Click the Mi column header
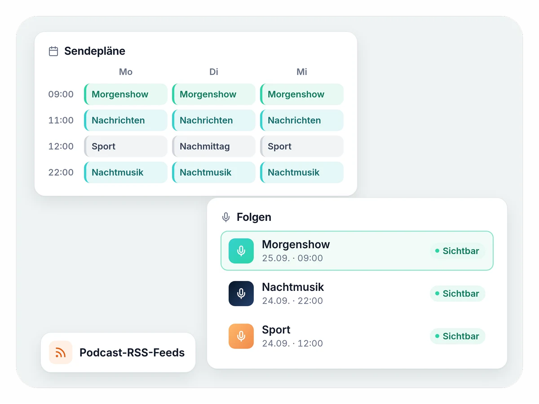The image size is (539, 404). pyautogui.click(x=302, y=72)
